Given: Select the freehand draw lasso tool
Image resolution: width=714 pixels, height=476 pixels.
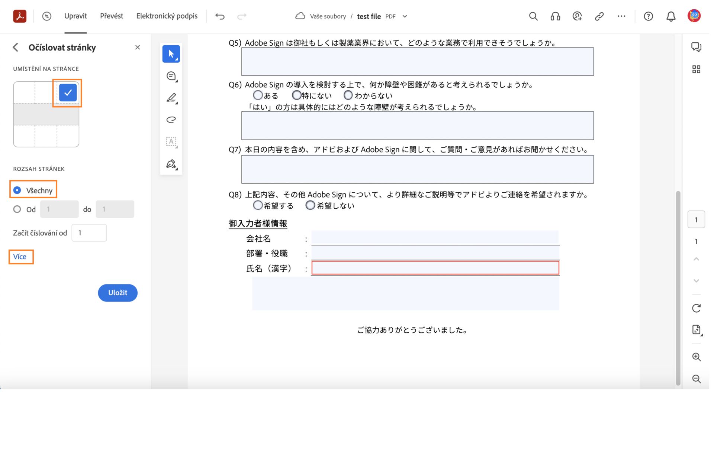Looking at the screenshot, I should coord(171,120).
